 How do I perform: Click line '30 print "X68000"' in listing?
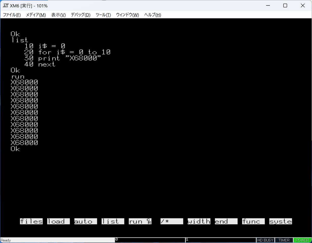(x=62, y=58)
